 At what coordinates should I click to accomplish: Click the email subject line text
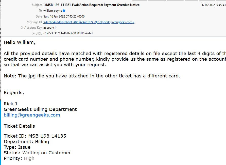point(91,5)
